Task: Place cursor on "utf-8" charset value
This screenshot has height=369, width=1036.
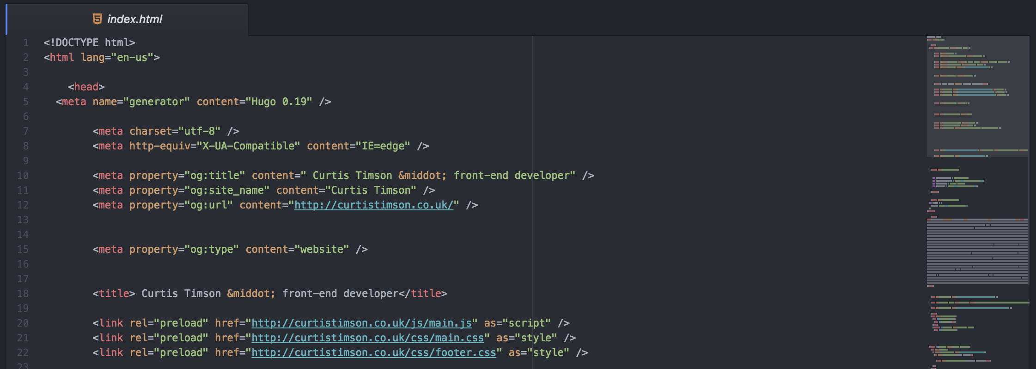Action: tap(199, 131)
